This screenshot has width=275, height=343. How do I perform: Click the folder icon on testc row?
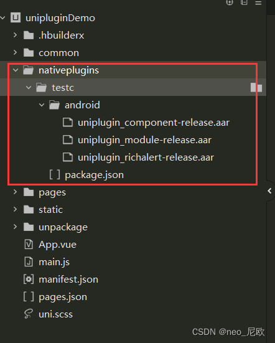pos(41,88)
